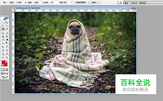Select the Move tool

tap(7, 23)
